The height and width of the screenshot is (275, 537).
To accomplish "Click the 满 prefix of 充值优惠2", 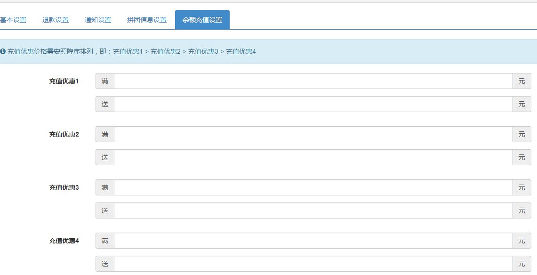I will [105, 134].
